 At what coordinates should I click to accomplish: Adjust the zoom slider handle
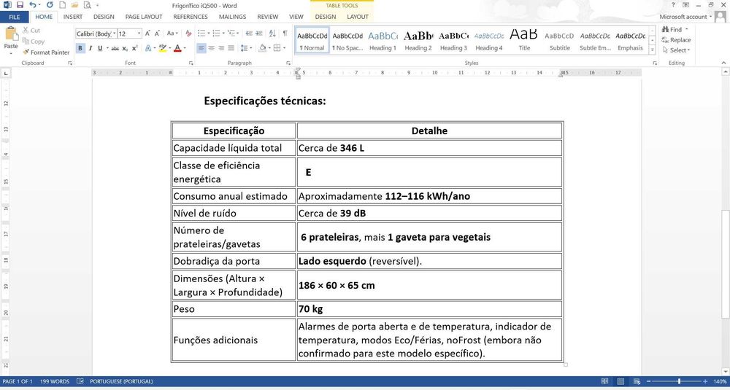pos(679,382)
